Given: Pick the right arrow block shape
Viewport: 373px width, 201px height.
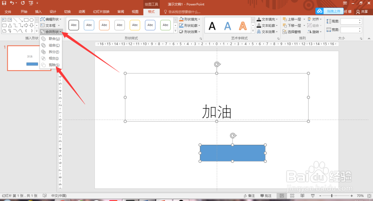Looking at the screenshot, I should point(26,25).
